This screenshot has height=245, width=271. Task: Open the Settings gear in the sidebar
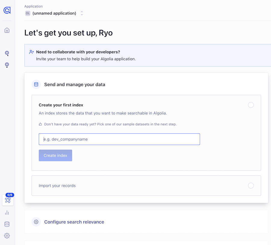coord(7,236)
